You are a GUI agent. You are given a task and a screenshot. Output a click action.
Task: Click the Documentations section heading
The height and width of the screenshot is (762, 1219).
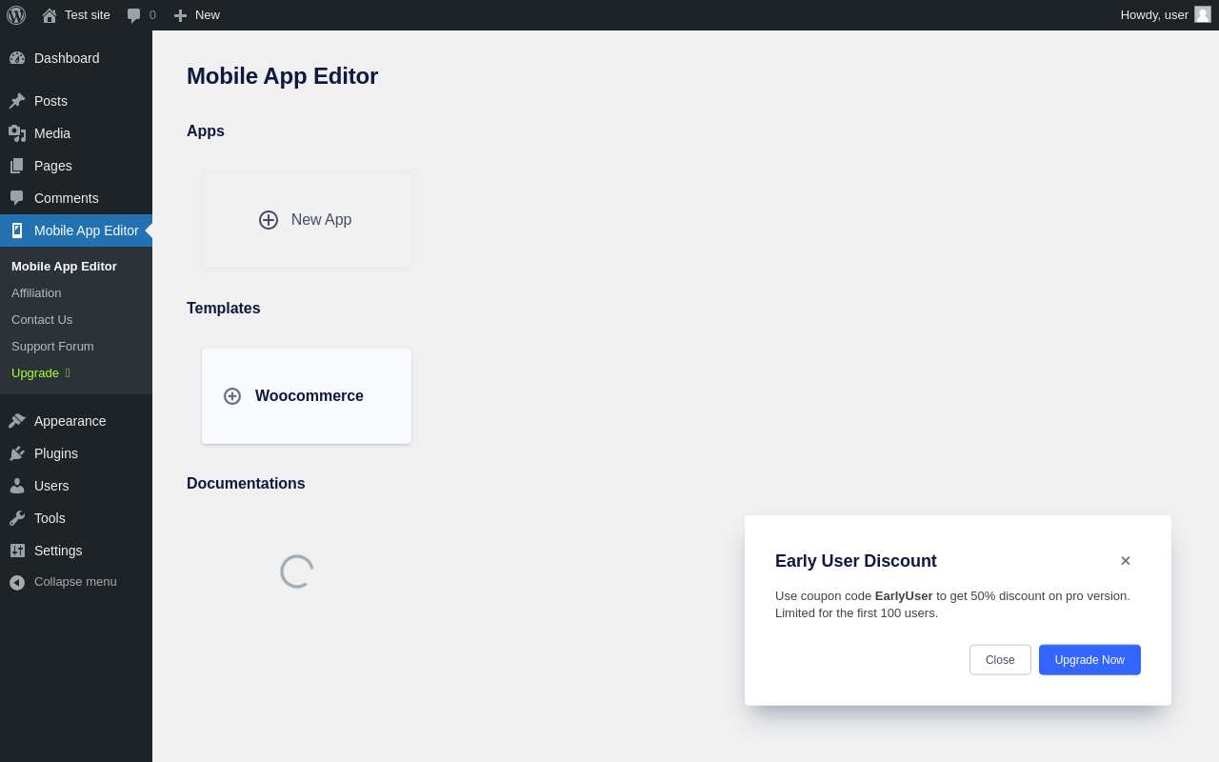246,484
